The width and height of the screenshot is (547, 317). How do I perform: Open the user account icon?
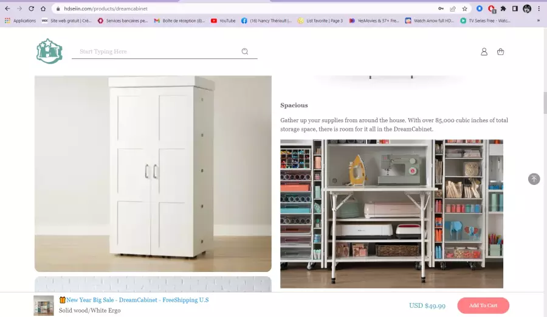click(x=484, y=52)
